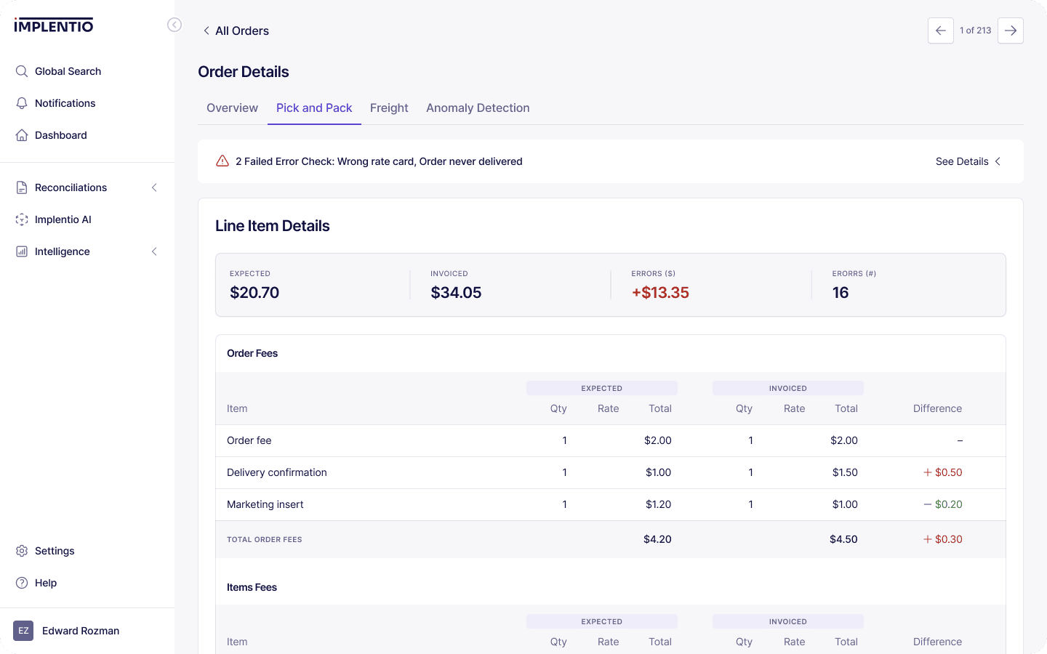
Task: Expand the Intelligence submenu chevron
Action: click(x=154, y=251)
